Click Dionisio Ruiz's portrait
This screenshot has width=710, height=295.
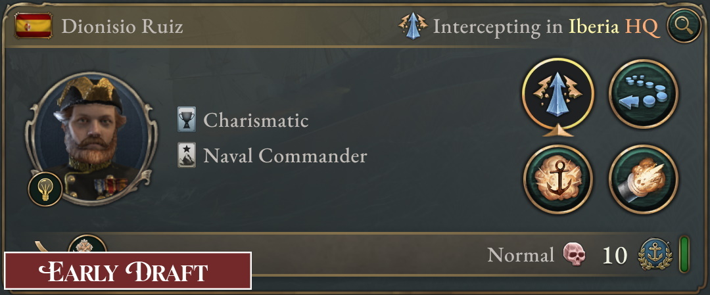pos(90,137)
